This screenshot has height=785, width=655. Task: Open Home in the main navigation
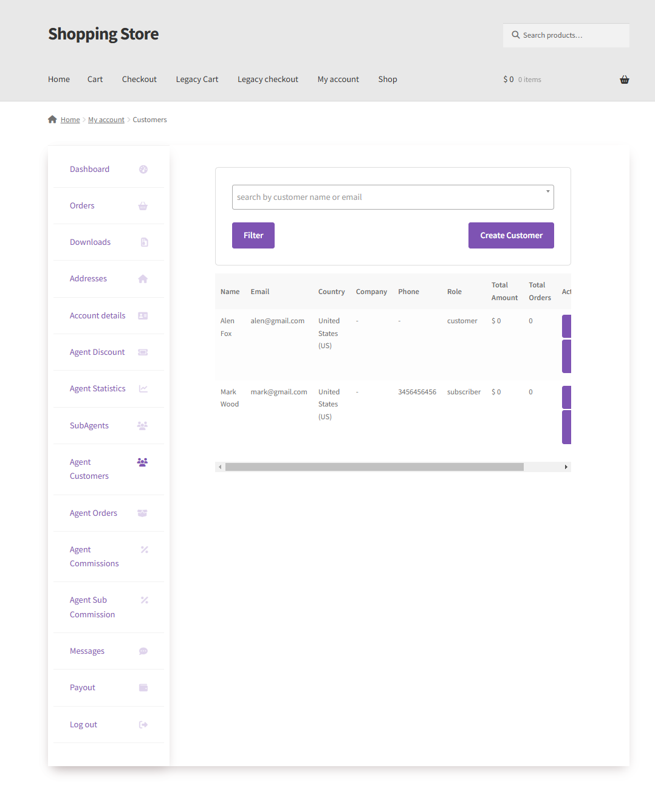[x=59, y=80]
